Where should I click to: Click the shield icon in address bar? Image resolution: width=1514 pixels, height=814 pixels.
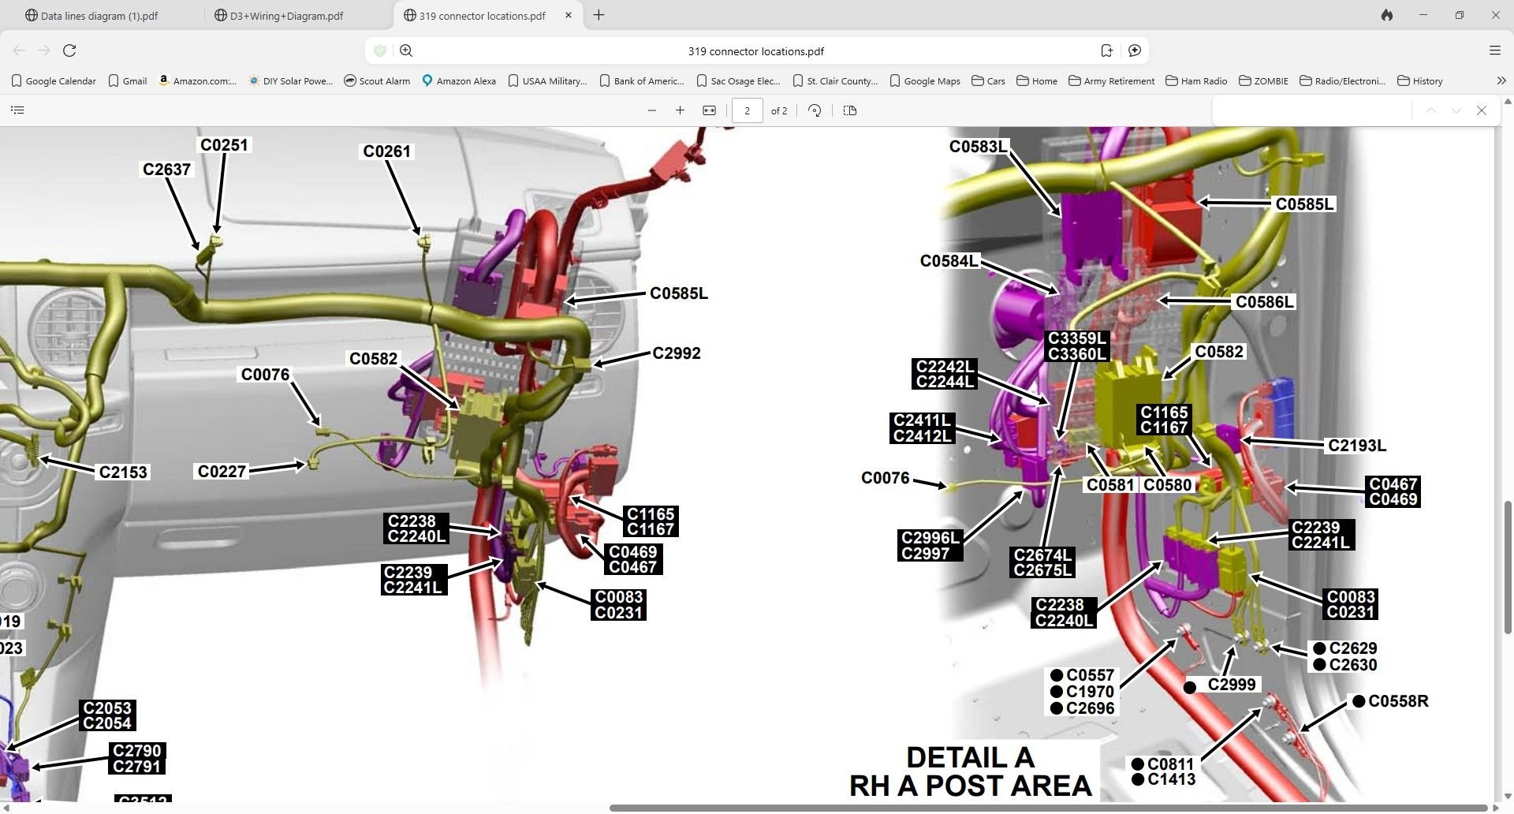click(380, 50)
